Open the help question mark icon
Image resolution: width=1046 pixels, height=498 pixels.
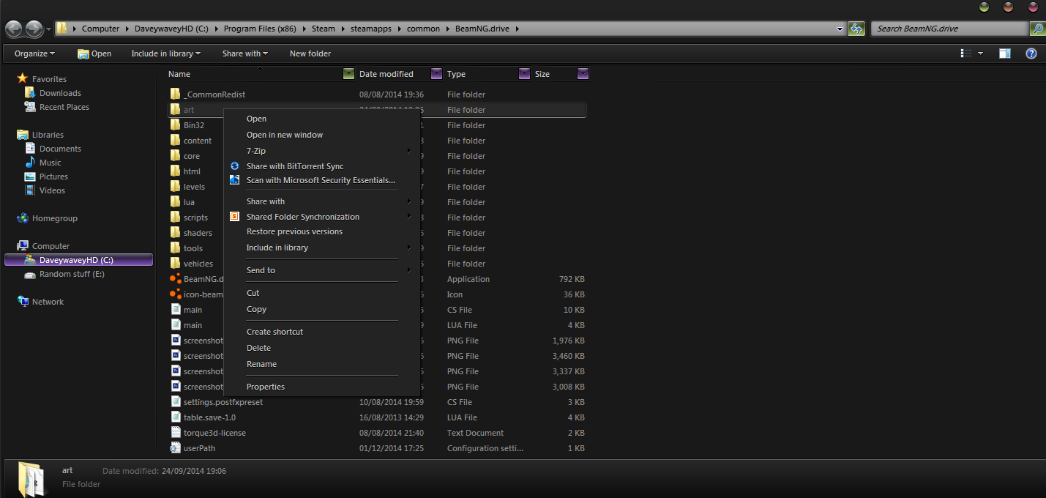click(x=1031, y=53)
